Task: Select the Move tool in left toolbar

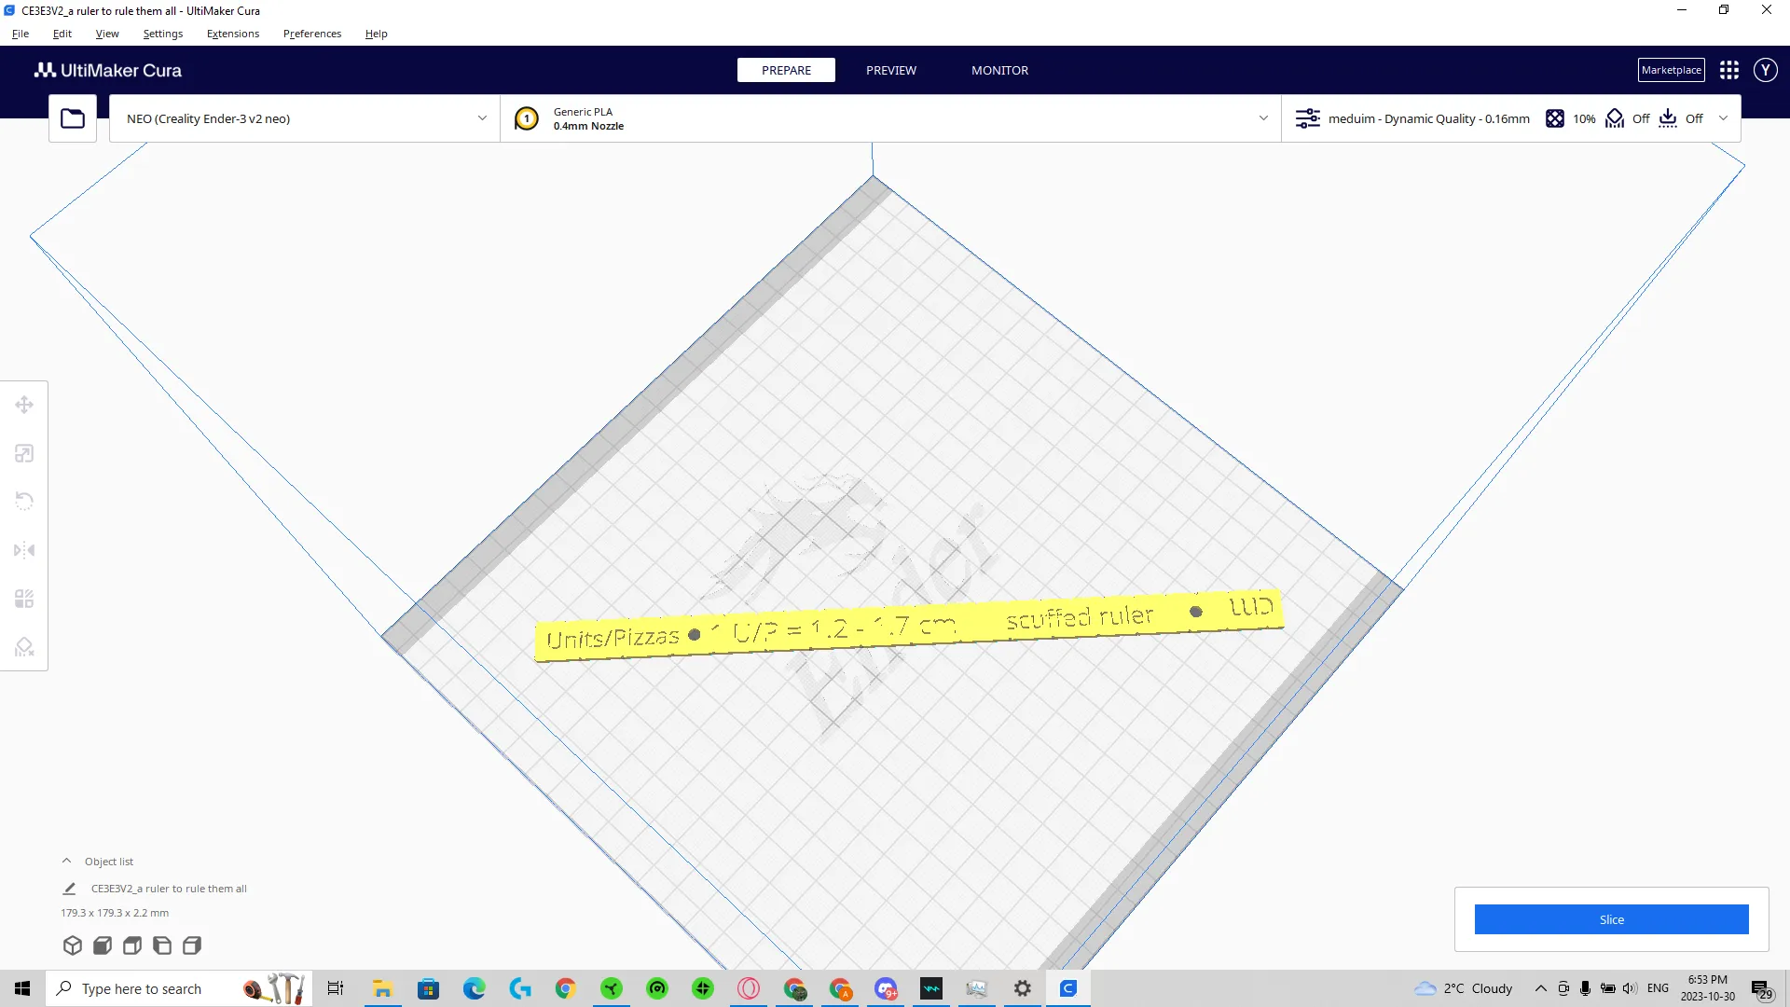Action: (x=24, y=405)
